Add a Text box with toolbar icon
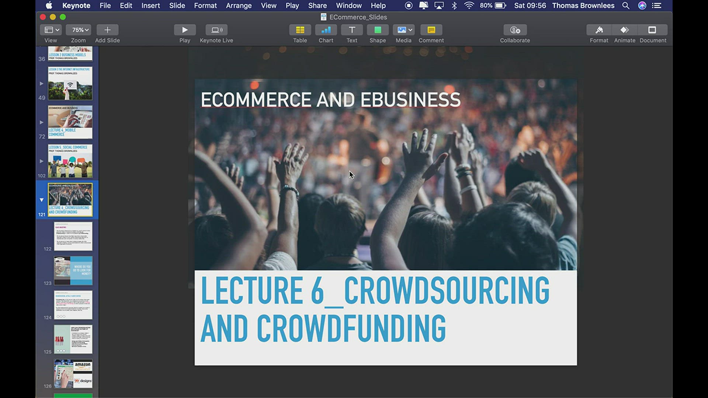708x398 pixels. click(352, 30)
